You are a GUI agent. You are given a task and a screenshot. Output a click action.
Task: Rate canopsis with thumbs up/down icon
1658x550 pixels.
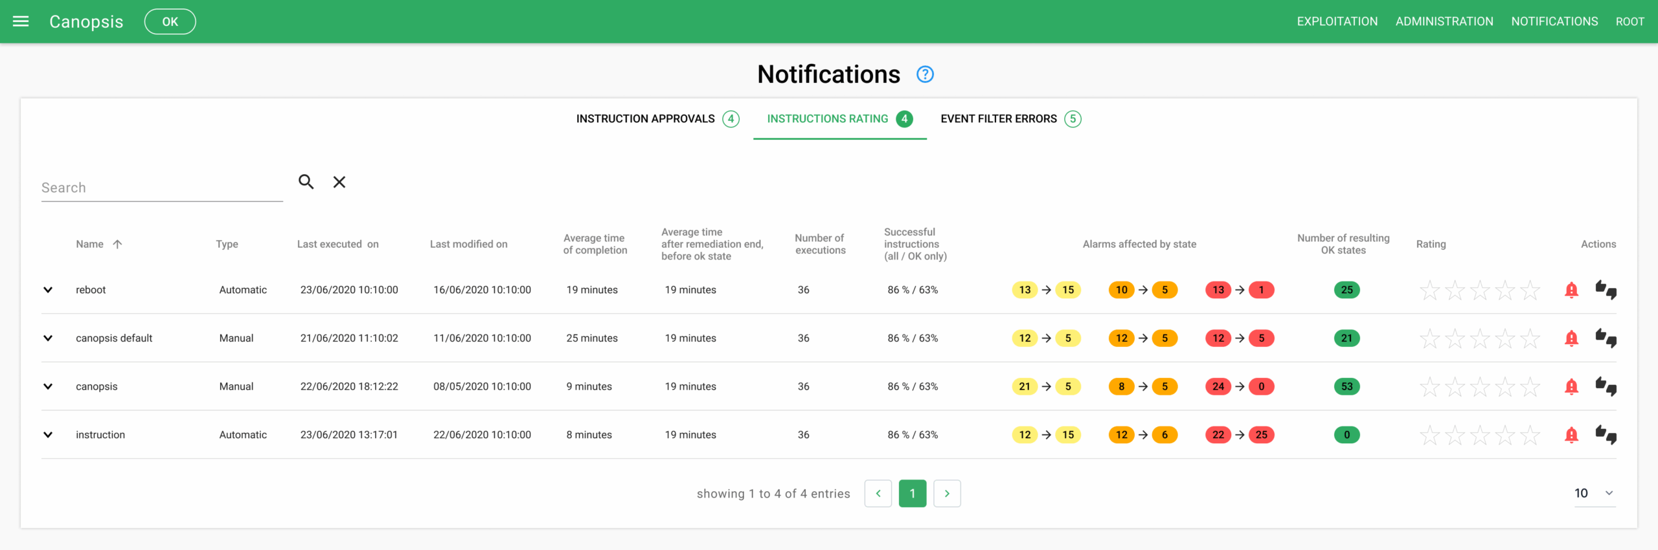tap(1606, 387)
